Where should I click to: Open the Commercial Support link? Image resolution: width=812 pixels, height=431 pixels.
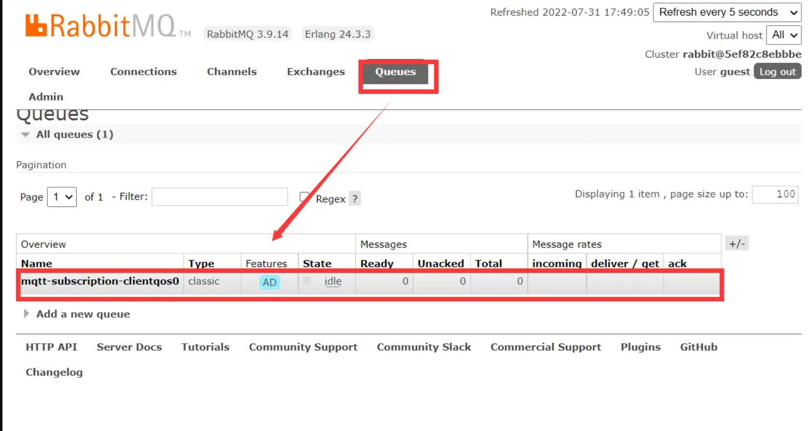coord(546,347)
